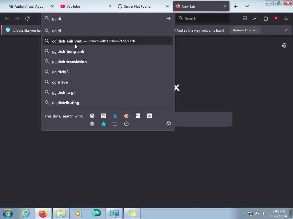Open the taskbar clock and date
The width and height of the screenshot is (293, 219).
pyautogui.click(x=278, y=214)
